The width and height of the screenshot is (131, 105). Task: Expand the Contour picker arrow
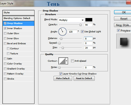click(x=67, y=61)
